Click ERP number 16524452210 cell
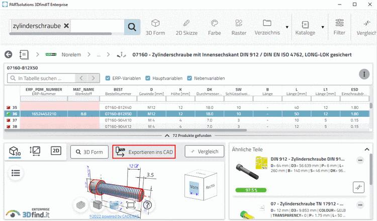The width and height of the screenshot is (377, 221). 44,114
